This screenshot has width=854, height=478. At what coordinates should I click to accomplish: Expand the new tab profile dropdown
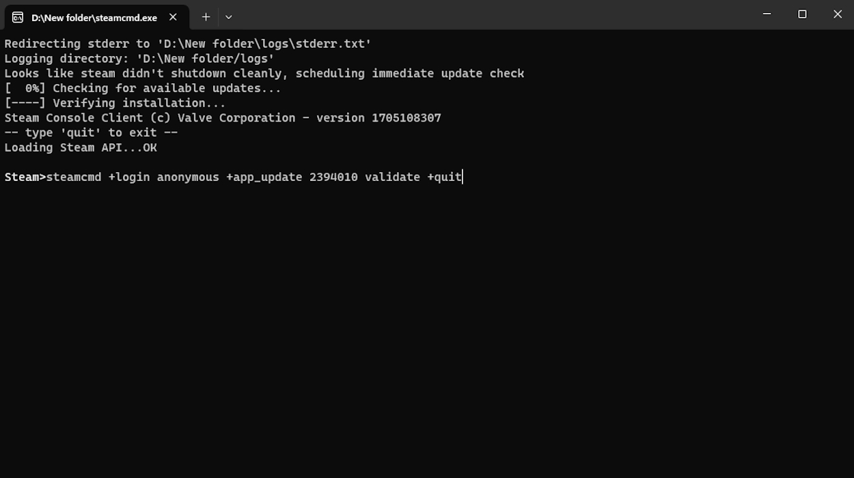click(228, 17)
